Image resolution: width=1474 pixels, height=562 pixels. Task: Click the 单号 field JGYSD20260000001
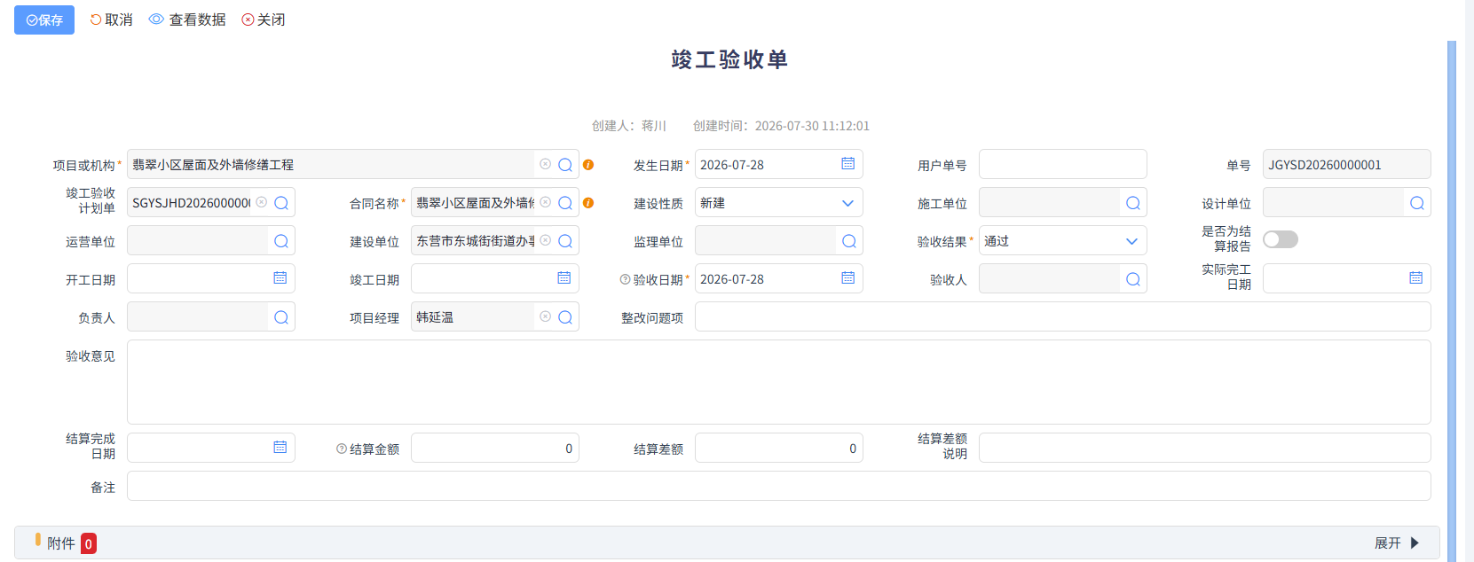pos(1347,164)
